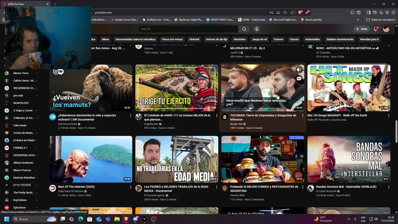Select the Subidos recientemente chip
The width and height of the screenshot is (398, 224).
[340, 40]
